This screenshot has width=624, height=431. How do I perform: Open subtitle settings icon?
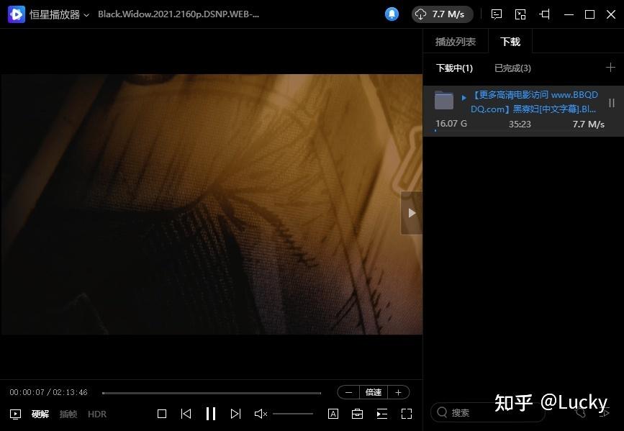pyautogui.click(x=333, y=414)
